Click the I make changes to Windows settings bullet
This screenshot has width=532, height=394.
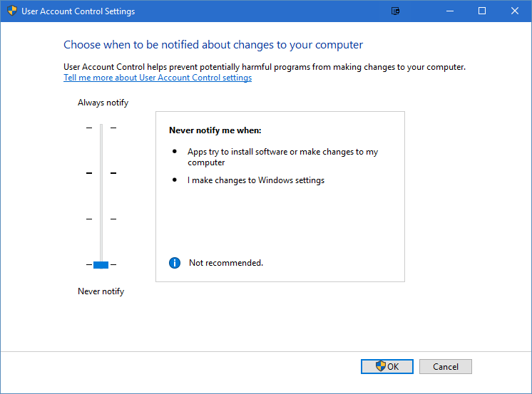click(x=256, y=180)
